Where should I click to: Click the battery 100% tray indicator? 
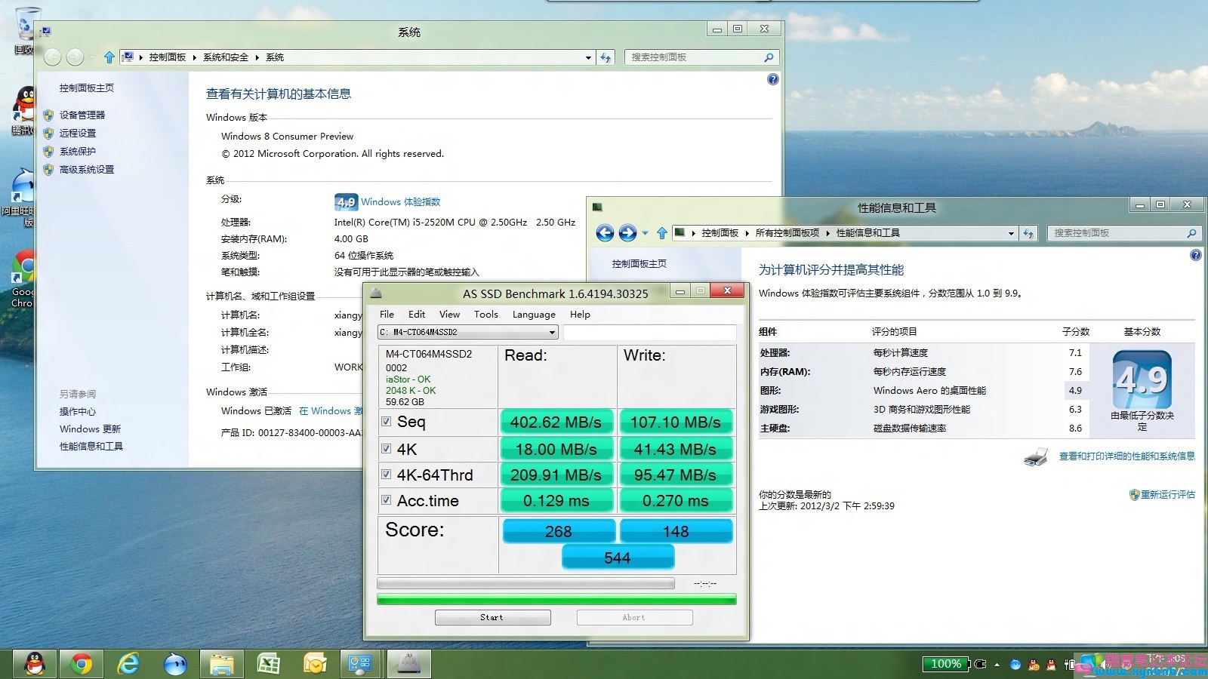(945, 664)
